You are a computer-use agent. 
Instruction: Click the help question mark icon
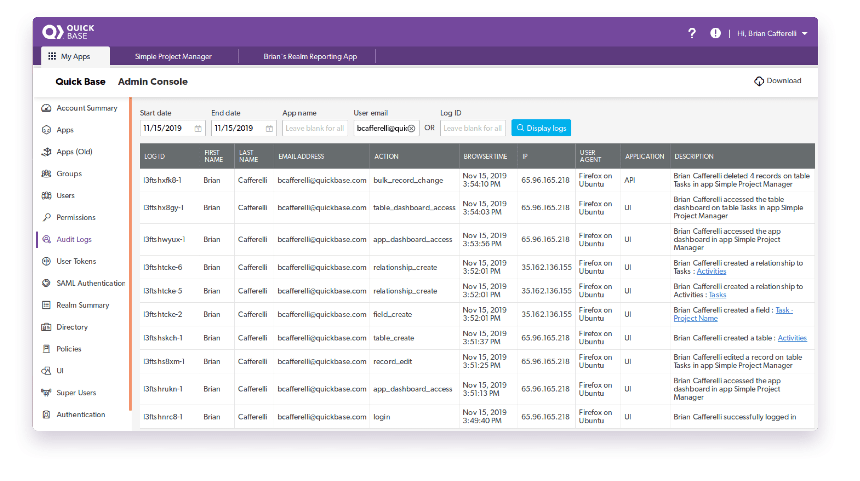click(692, 33)
